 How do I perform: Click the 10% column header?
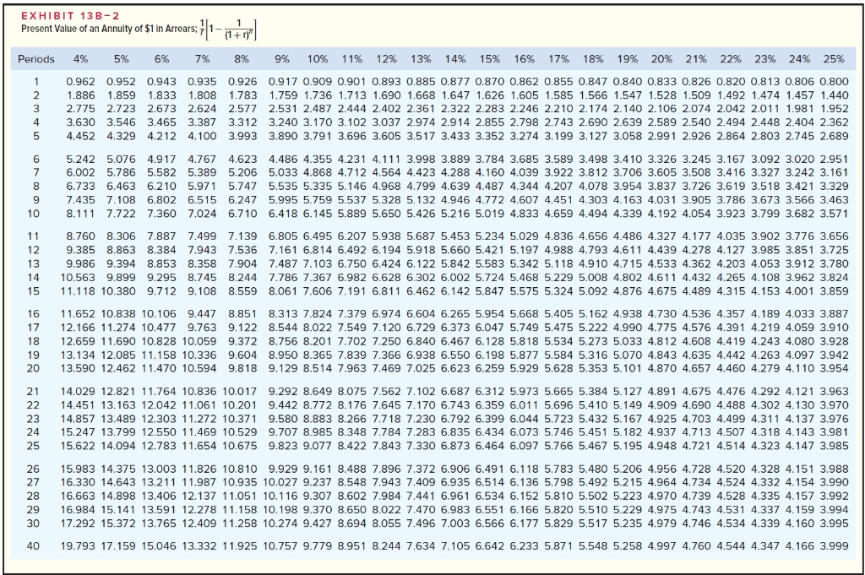[x=318, y=58]
